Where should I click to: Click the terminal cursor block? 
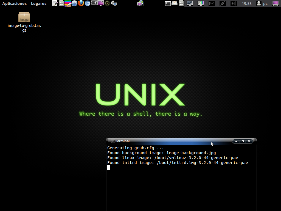pos(109,167)
